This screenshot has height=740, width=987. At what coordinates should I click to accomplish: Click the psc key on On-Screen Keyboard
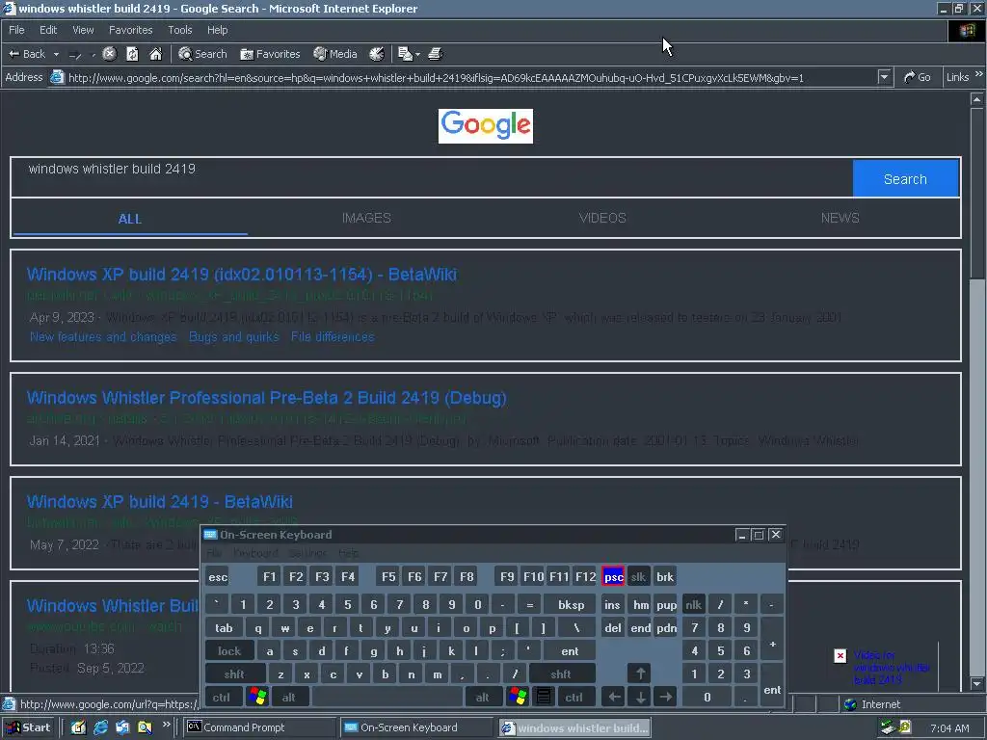click(613, 576)
